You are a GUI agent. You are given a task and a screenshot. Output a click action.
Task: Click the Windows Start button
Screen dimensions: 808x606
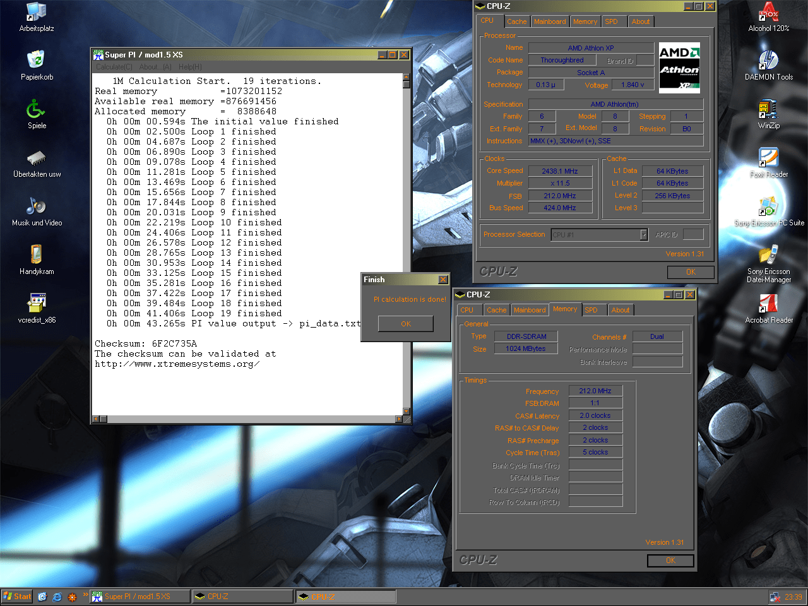pos(17,597)
